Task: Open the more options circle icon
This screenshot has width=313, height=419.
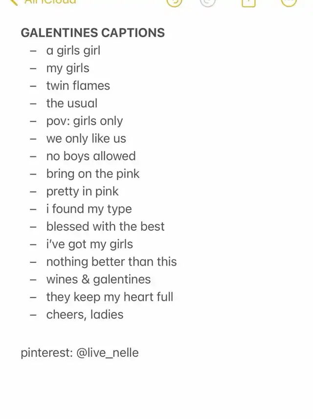Action: point(289,2)
